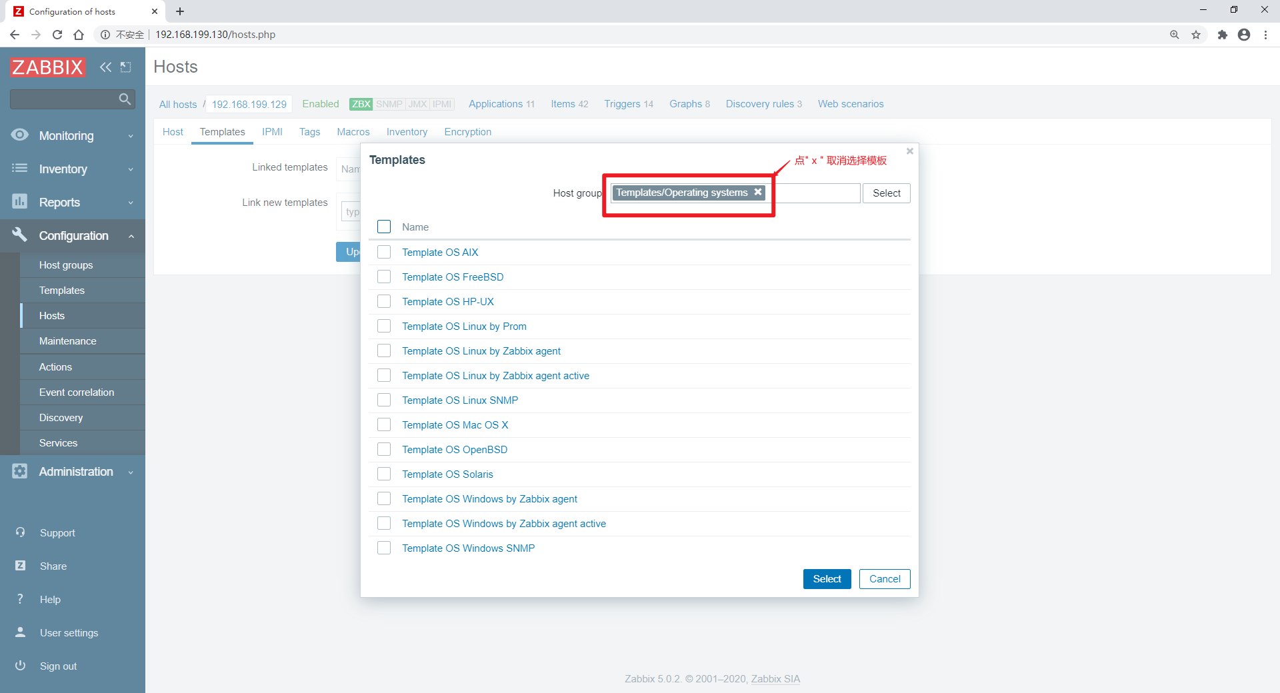The image size is (1280, 693).
Task: Click the Monitoring eye icon
Action: 20,135
